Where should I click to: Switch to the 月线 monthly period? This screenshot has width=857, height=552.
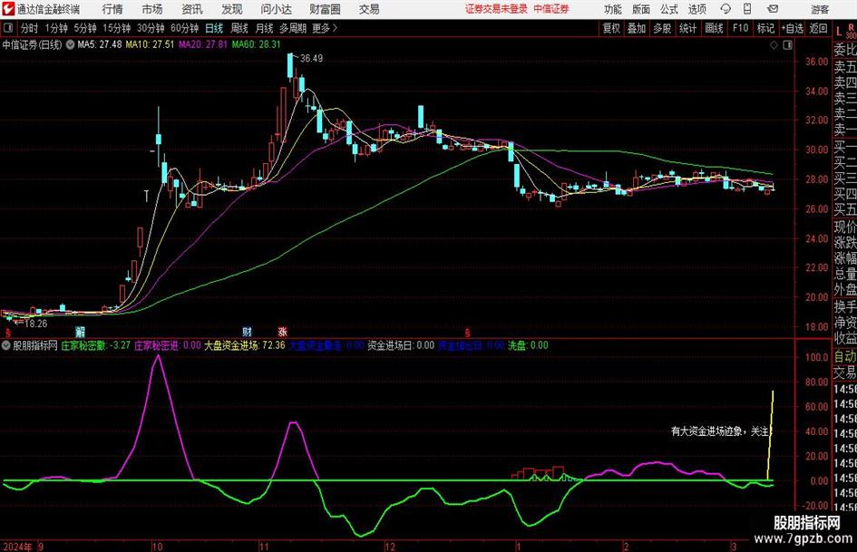click(264, 28)
